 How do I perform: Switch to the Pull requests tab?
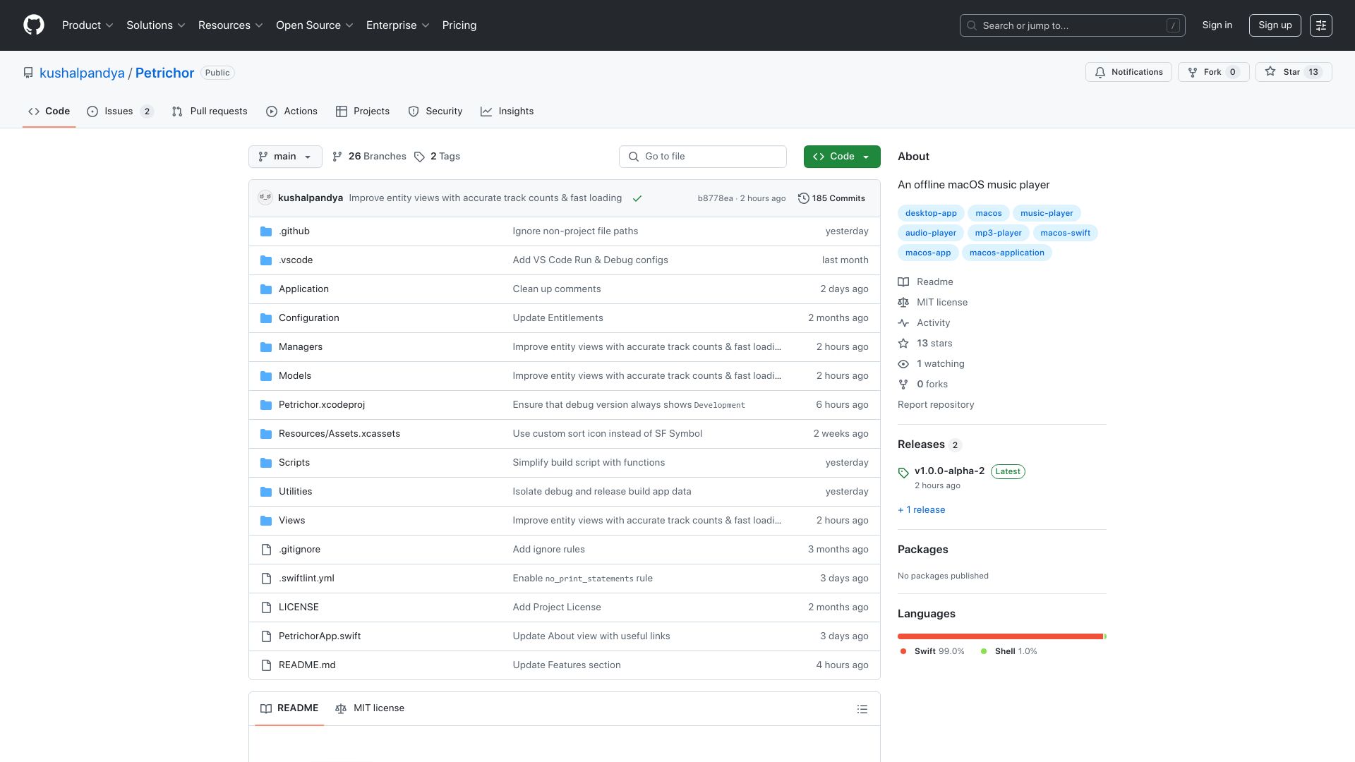coord(210,111)
